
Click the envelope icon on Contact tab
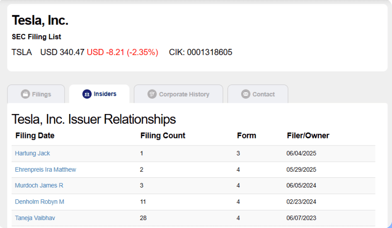[246, 94]
